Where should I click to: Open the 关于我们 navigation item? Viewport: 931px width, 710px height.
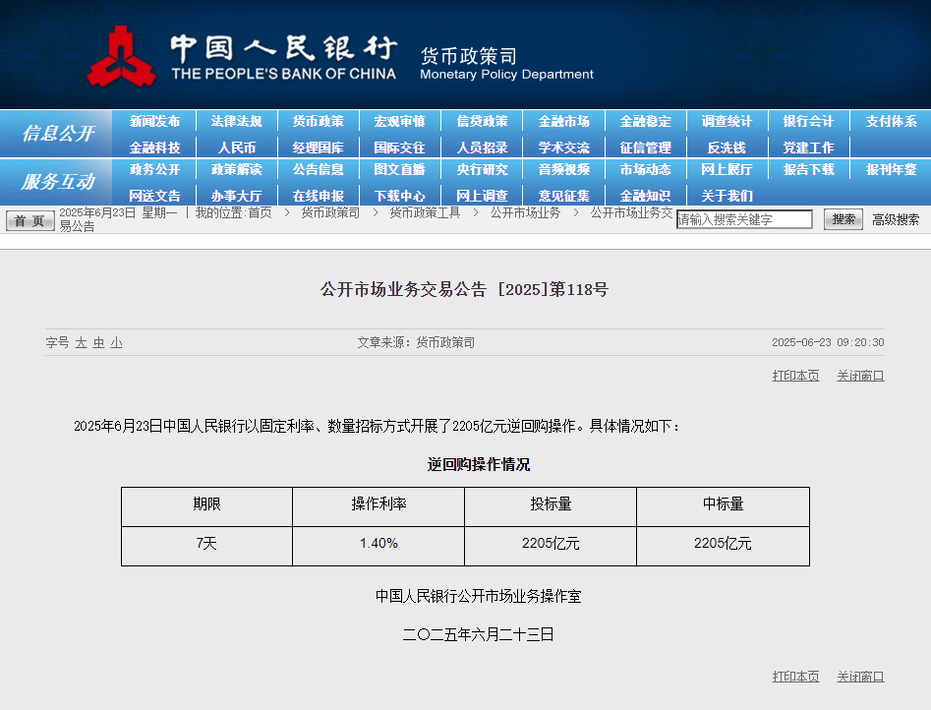pos(727,196)
